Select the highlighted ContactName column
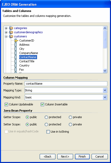Viewport: 111px width, 163px height. click(28, 57)
